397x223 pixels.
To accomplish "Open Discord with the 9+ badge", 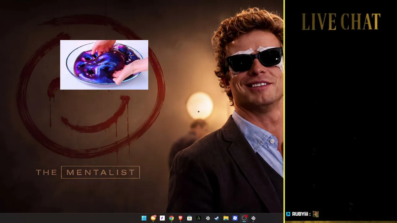I will click(x=153, y=218).
